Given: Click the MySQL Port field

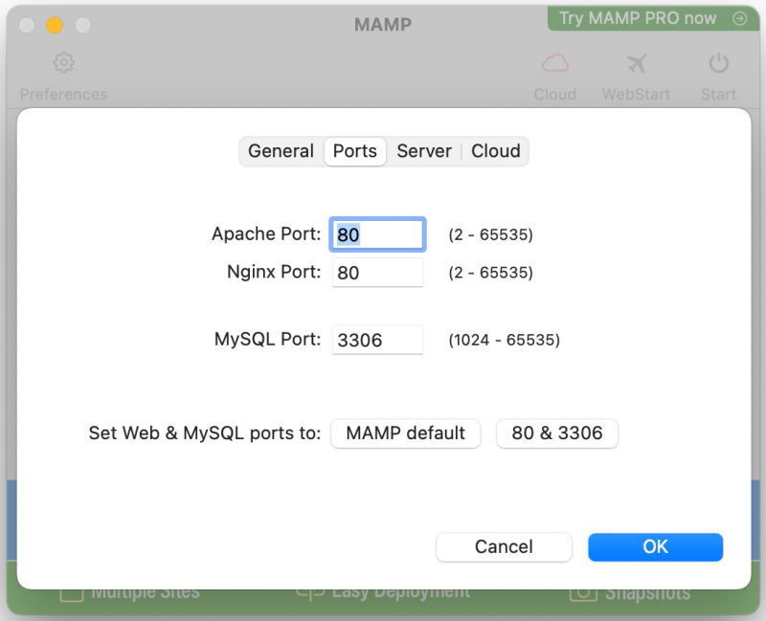Looking at the screenshot, I should 377,340.
